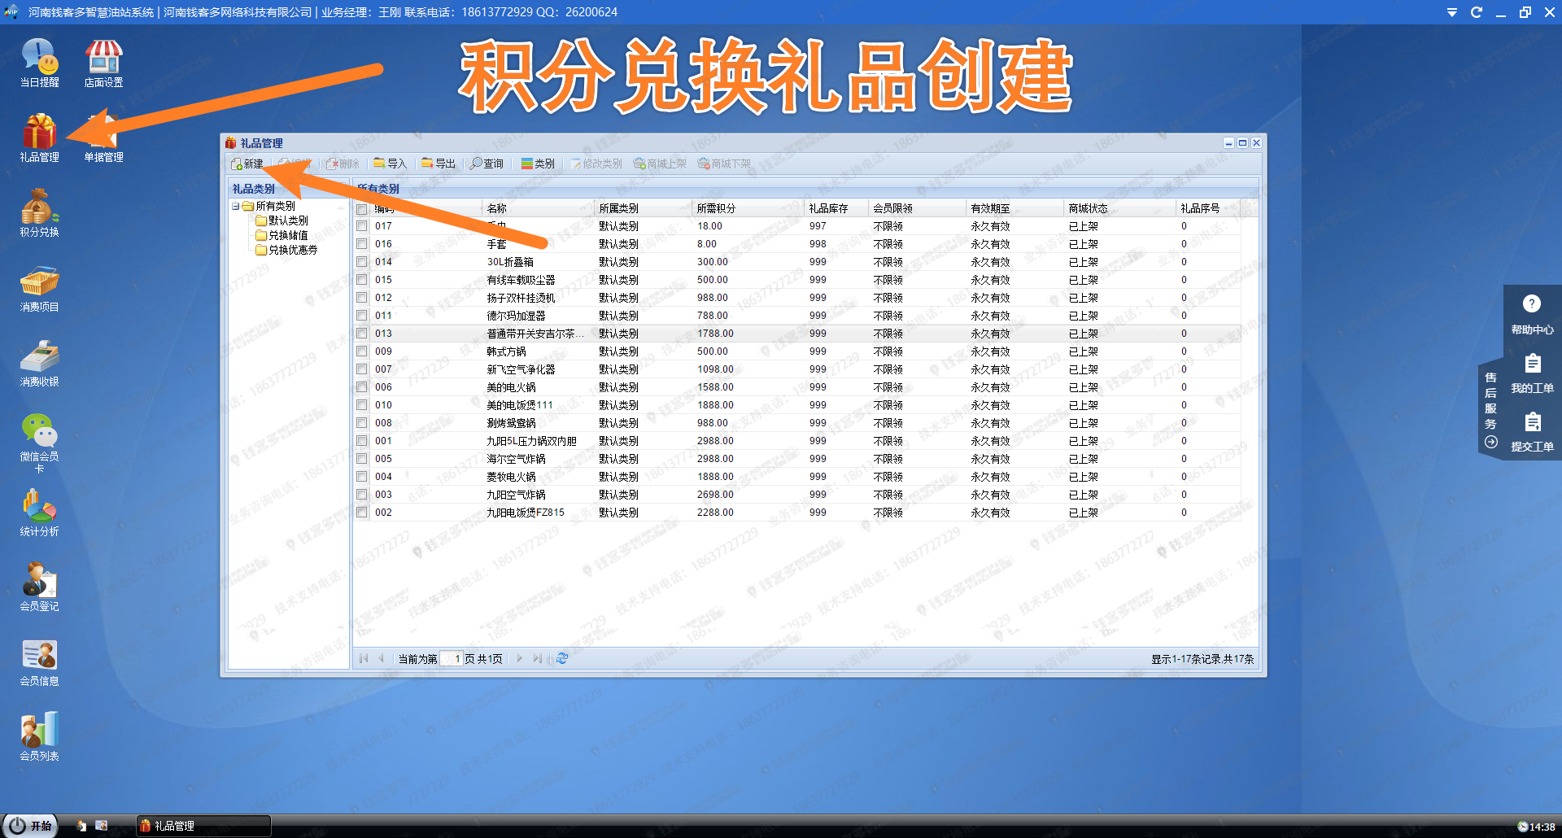Open the 微信会员卡 WeChat icon

click(x=39, y=443)
